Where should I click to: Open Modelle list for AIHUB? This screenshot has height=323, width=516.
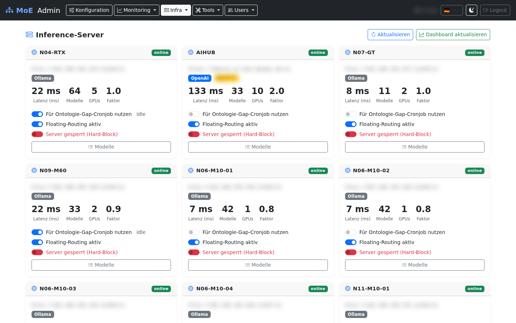pos(258,147)
